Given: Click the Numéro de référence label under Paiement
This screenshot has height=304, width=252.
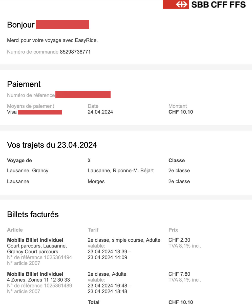Looking at the screenshot, I should click(x=31, y=95).
